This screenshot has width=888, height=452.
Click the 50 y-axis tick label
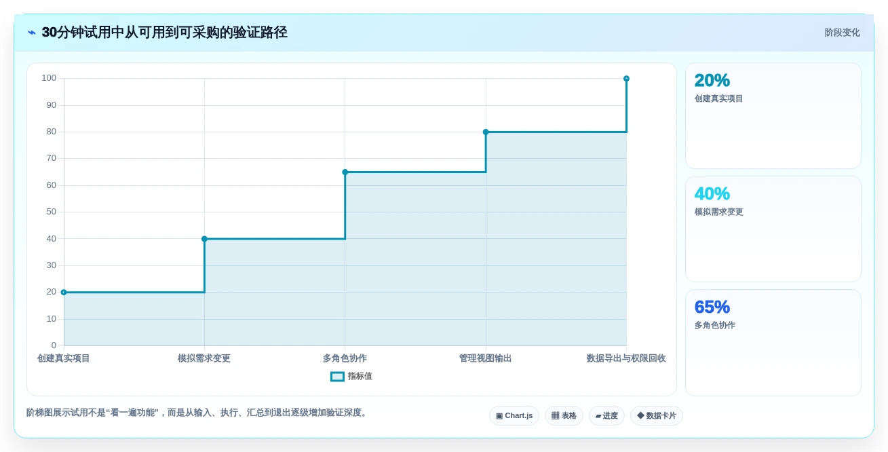click(x=52, y=212)
